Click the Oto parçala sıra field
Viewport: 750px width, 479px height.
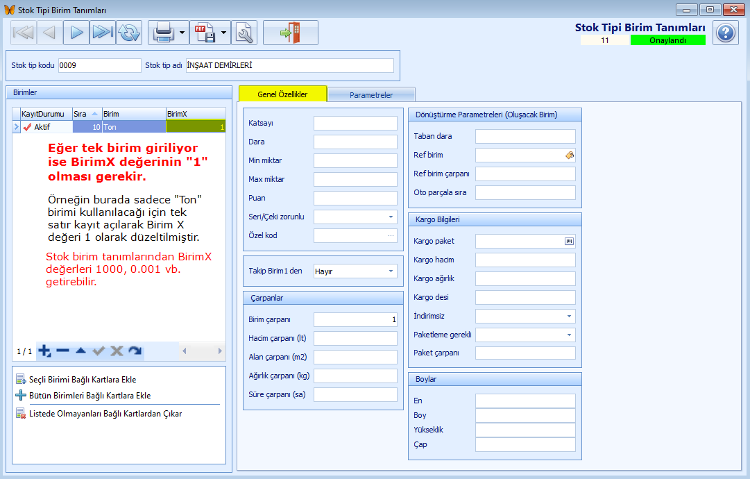[x=525, y=192]
